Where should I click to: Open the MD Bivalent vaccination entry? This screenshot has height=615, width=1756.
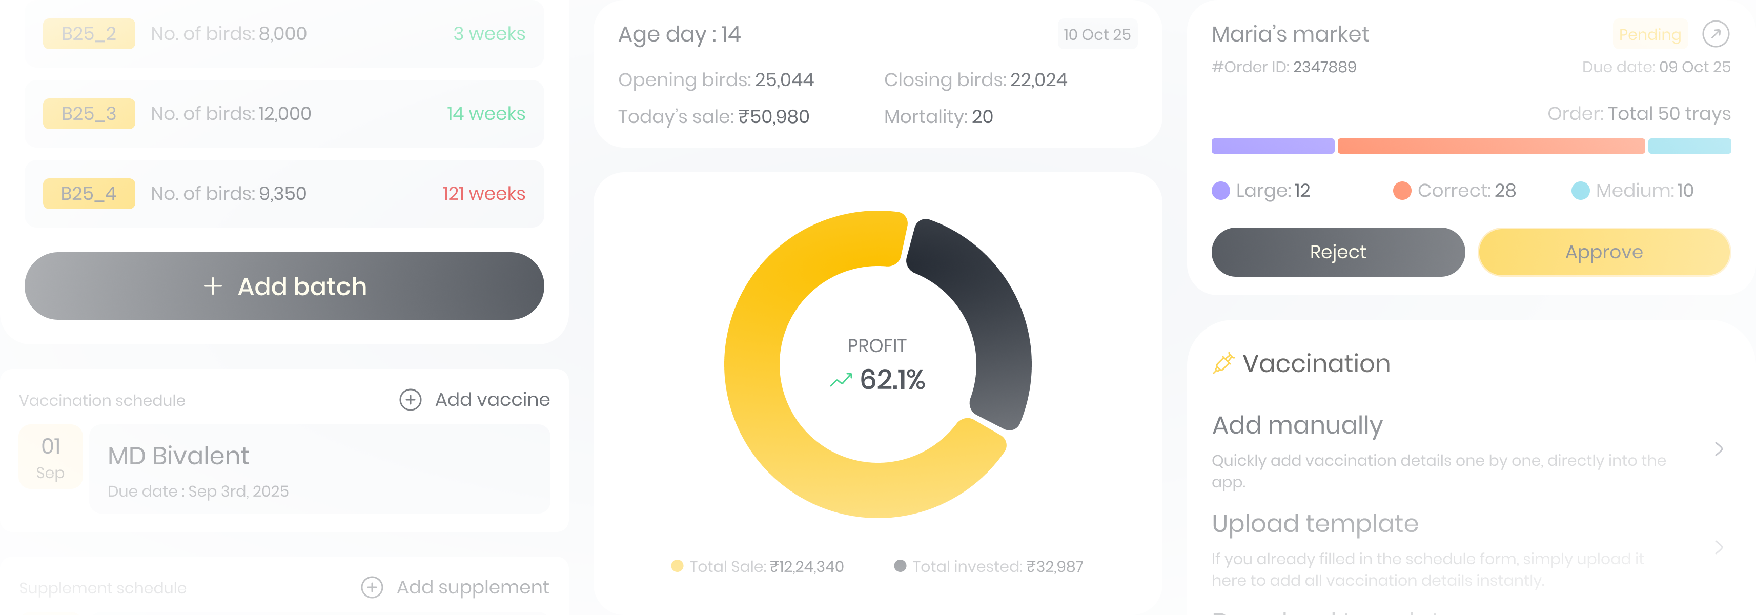coord(319,469)
